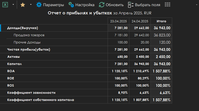Viewport: 199px width, 111px height.
Task: Click the Параметры gear icon
Action: (x=39, y=5)
